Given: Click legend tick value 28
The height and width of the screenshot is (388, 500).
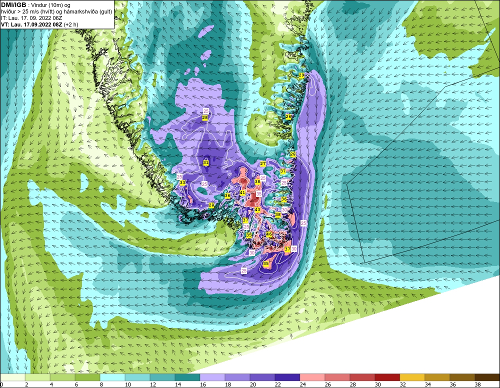Looking at the screenshot, I should tap(352, 385).
